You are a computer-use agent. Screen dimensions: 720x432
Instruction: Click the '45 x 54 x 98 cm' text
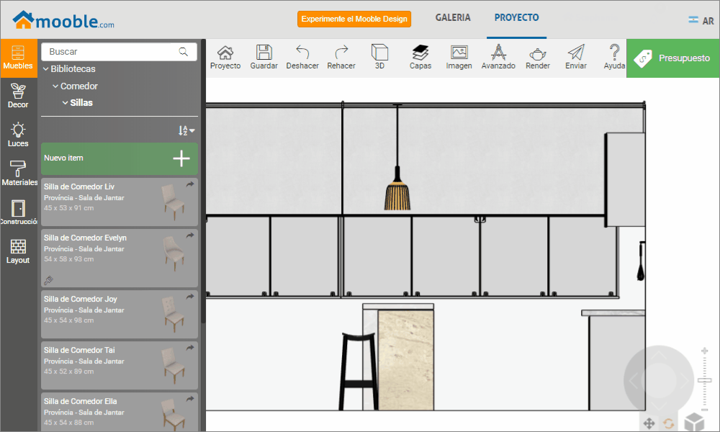69,320
